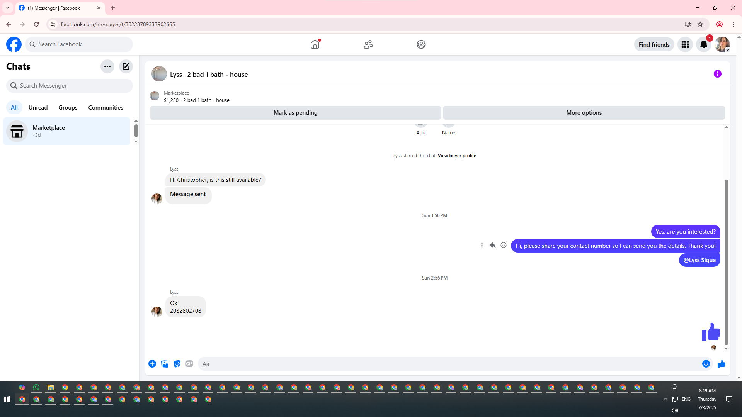The height and width of the screenshot is (417, 742).
Task: React to the contact number message
Action: click(503, 245)
